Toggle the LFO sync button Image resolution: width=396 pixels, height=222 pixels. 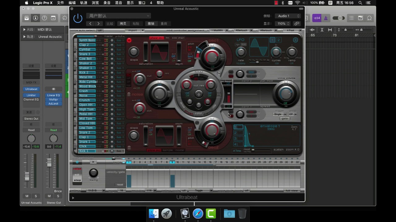[238, 44]
